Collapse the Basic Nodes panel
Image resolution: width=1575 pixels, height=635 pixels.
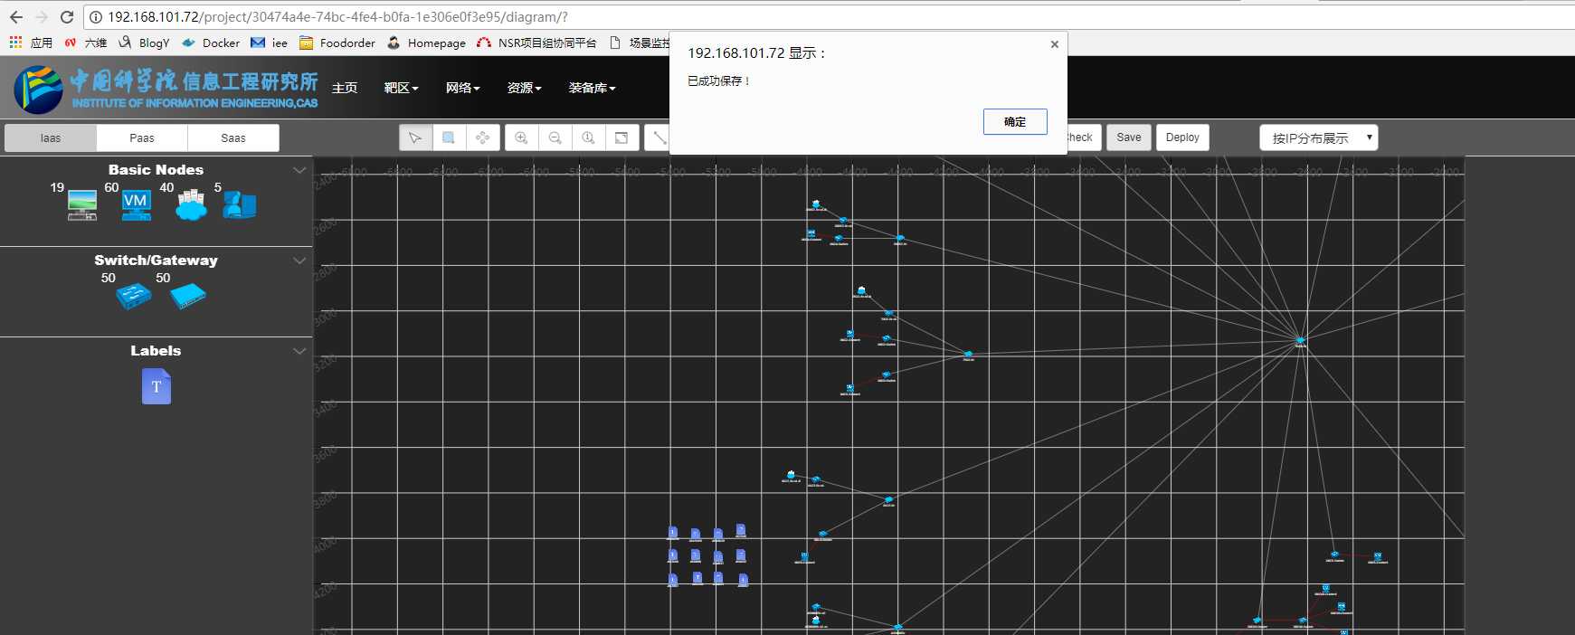pos(299,170)
